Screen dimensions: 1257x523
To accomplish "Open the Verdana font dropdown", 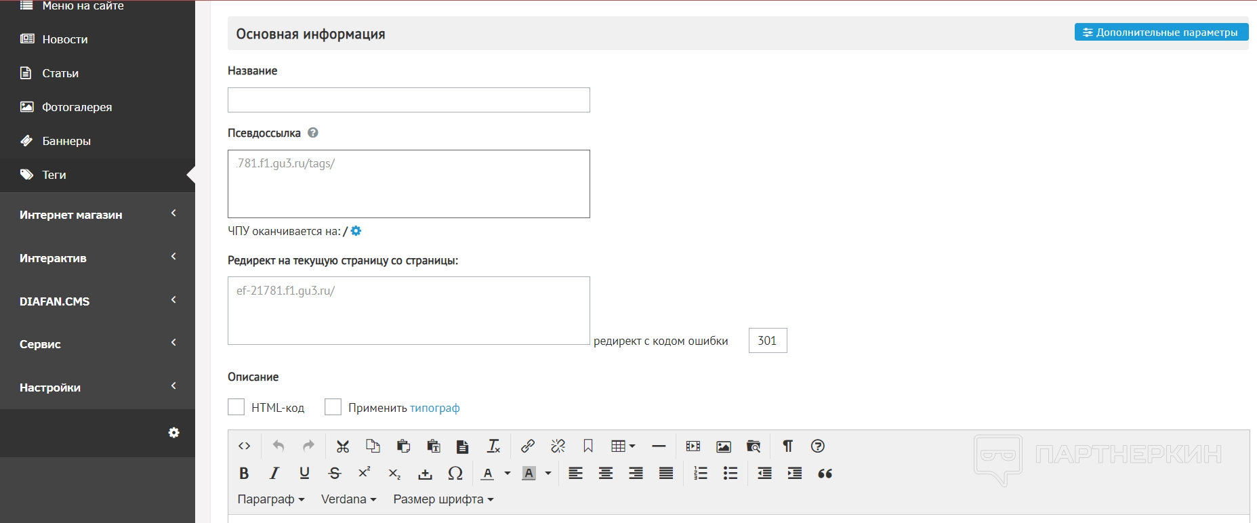I will point(348,499).
